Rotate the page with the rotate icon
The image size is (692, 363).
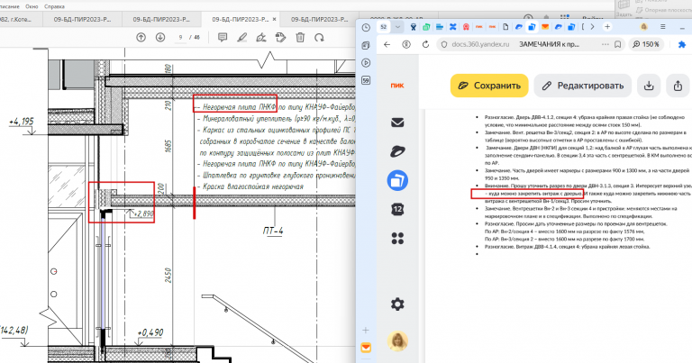coord(319,38)
